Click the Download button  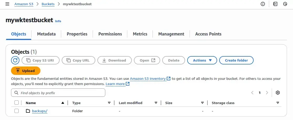[x=114, y=60]
